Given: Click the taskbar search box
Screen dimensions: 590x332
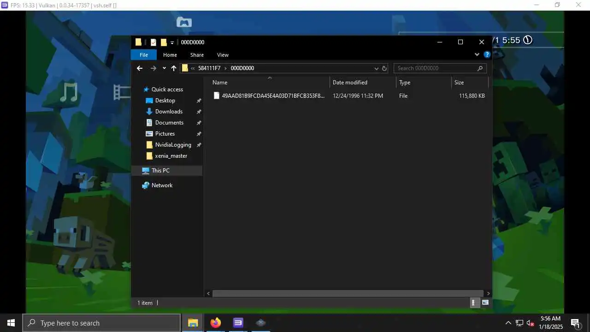Looking at the screenshot, I should [x=101, y=323].
